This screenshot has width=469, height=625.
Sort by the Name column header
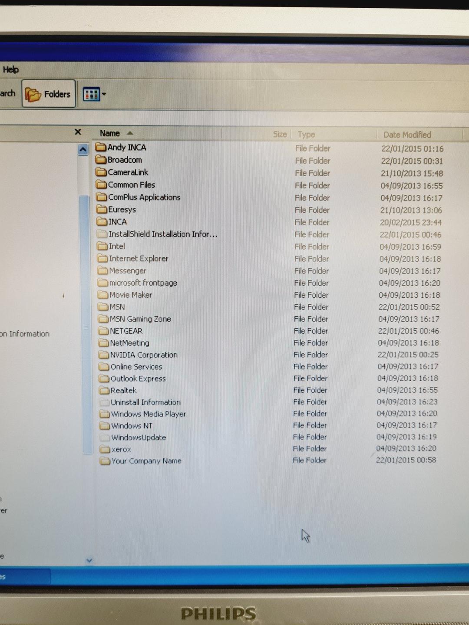(110, 133)
